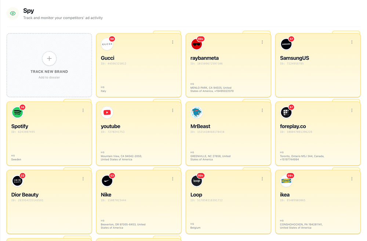Viewport: 367px width, 241px height.
Task: Click the 99+ badge on raybanmeta
Action: tap(201, 39)
